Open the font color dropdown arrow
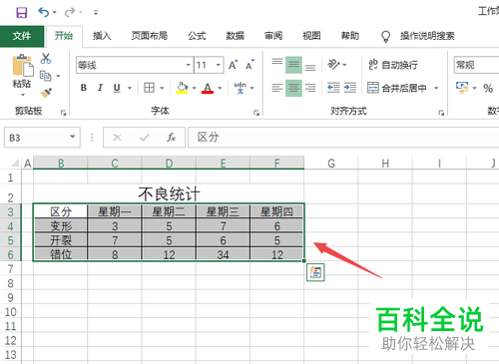Image resolution: width=499 pixels, height=364 pixels. (x=220, y=88)
